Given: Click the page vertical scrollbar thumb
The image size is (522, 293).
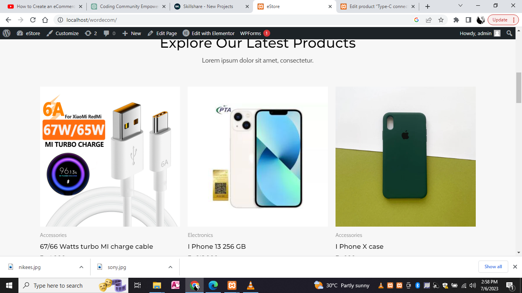Looking at the screenshot, I should coord(519,88).
